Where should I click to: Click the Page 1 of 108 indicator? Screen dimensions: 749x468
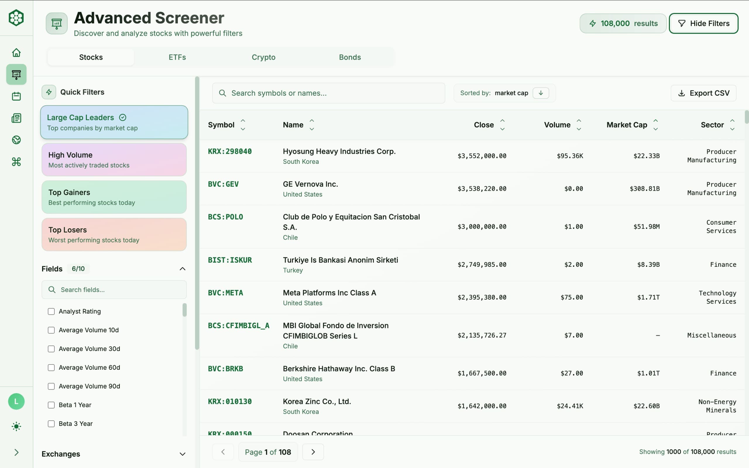point(268,452)
